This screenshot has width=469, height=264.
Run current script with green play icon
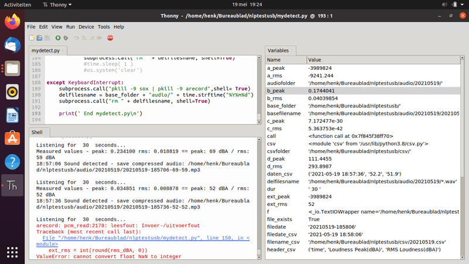click(57, 38)
